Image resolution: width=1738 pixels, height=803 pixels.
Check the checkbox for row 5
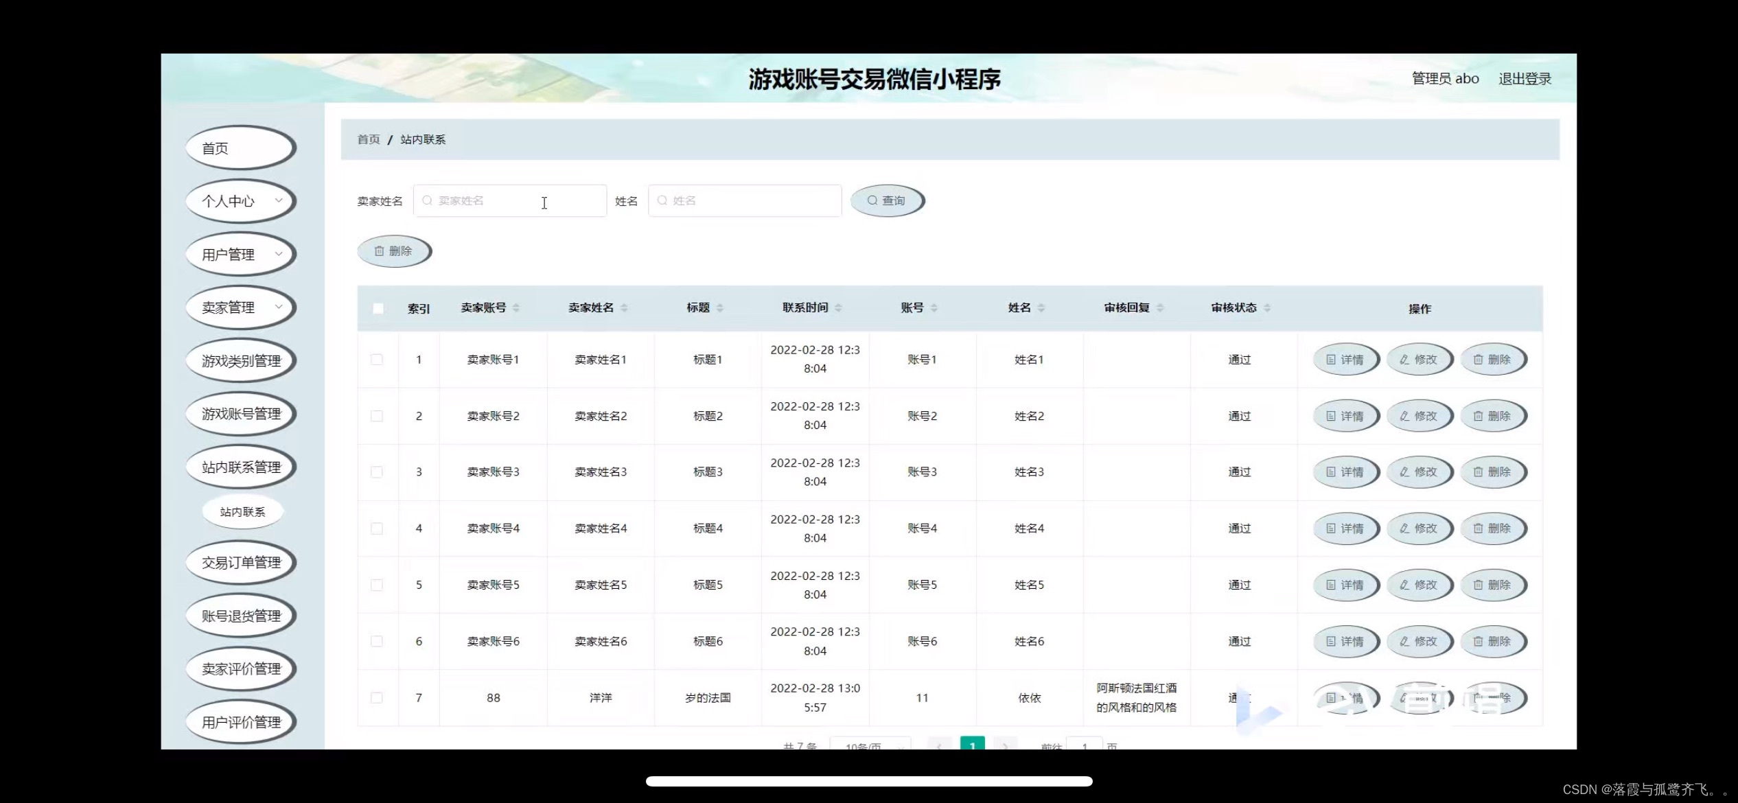[x=377, y=585]
